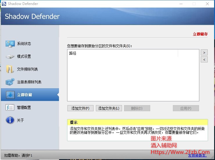
Task: Click the 提示 hint heading
Action: point(74,122)
